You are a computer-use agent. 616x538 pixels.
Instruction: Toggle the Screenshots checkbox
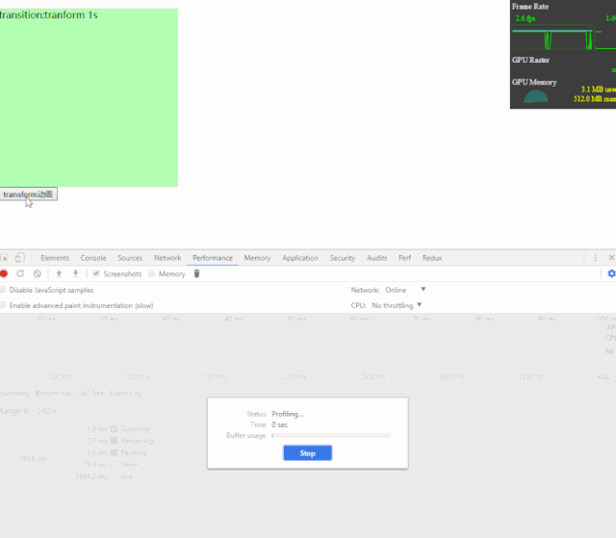[x=96, y=273]
